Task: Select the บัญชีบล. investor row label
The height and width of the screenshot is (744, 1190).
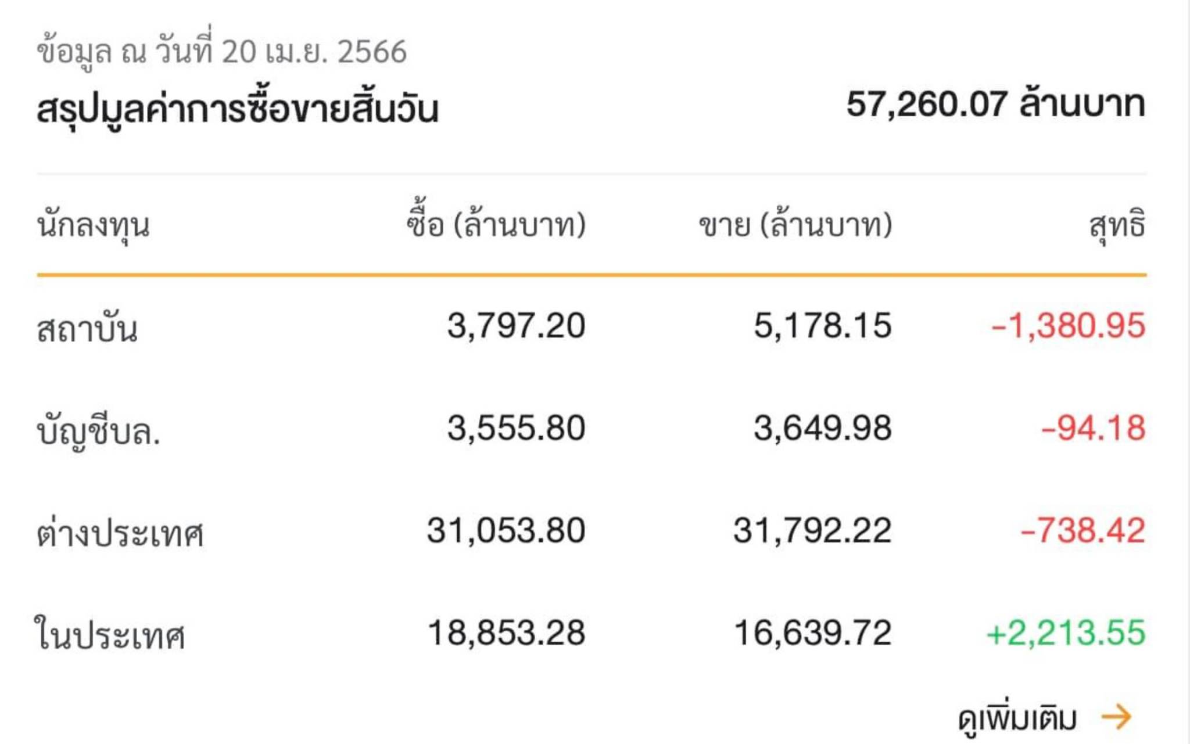Action: pyautogui.click(x=98, y=432)
